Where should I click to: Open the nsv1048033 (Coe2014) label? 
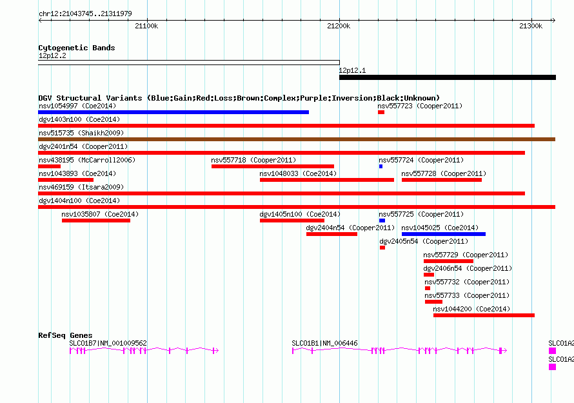[x=298, y=173]
